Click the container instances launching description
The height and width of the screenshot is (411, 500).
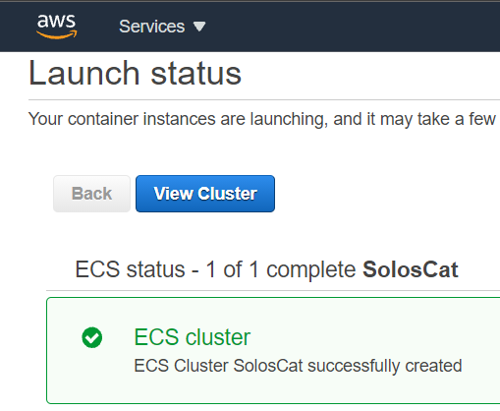tap(262, 119)
